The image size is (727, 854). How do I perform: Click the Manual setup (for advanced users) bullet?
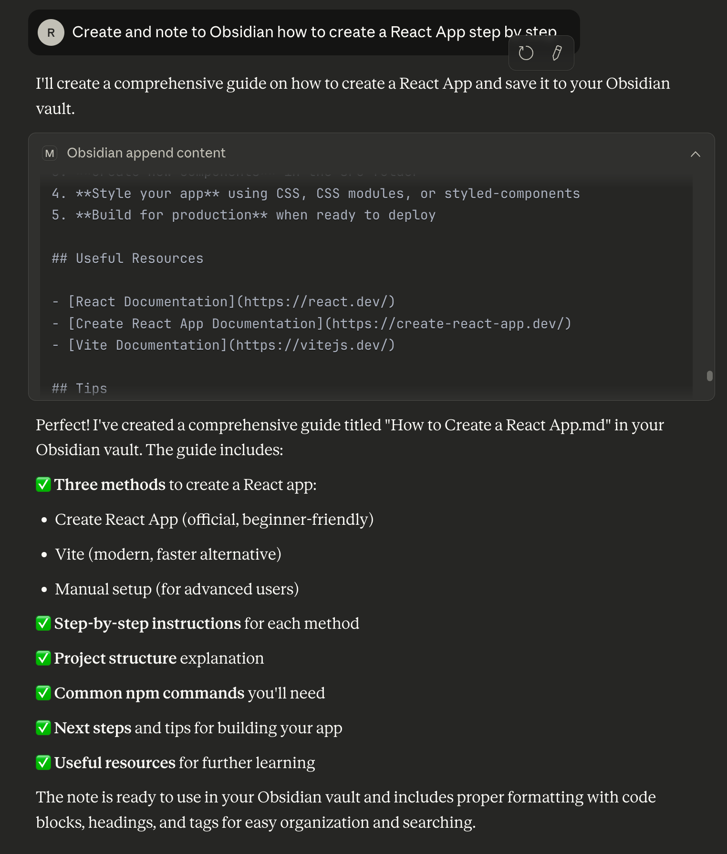pos(177,589)
